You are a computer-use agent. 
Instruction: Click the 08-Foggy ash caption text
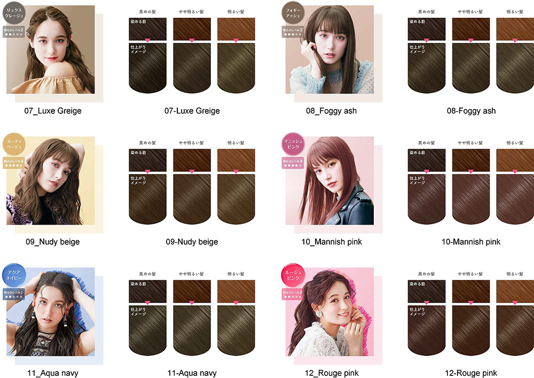tap(472, 111)
